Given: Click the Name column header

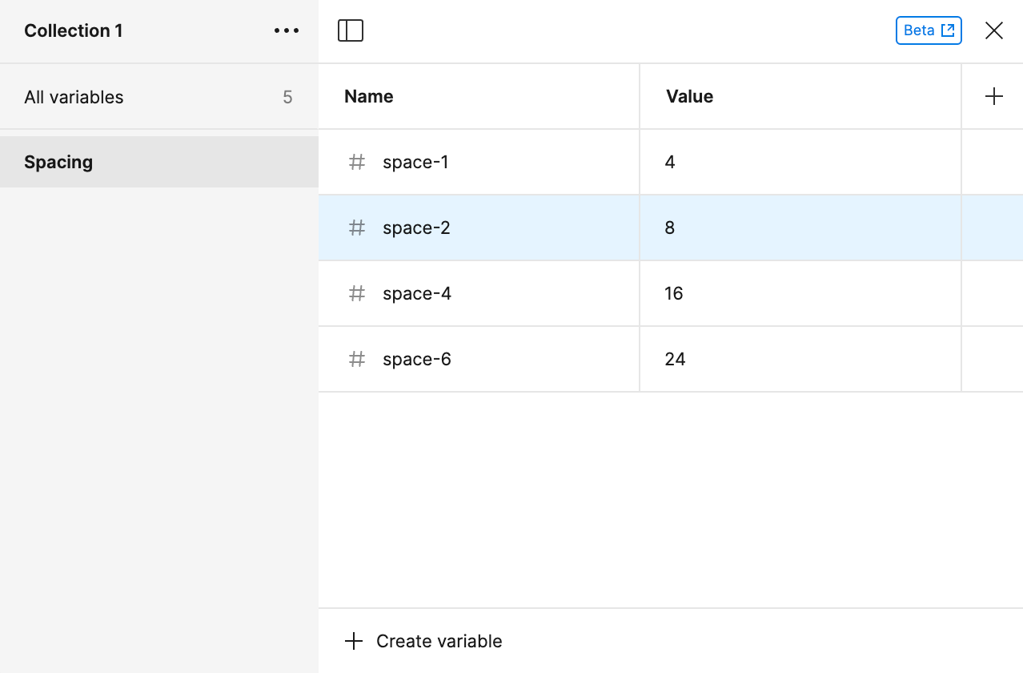Looking at the screenshot, I should 368,95.
